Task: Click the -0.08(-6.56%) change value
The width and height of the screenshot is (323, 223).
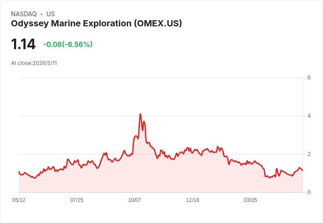Action: point(68,44)
